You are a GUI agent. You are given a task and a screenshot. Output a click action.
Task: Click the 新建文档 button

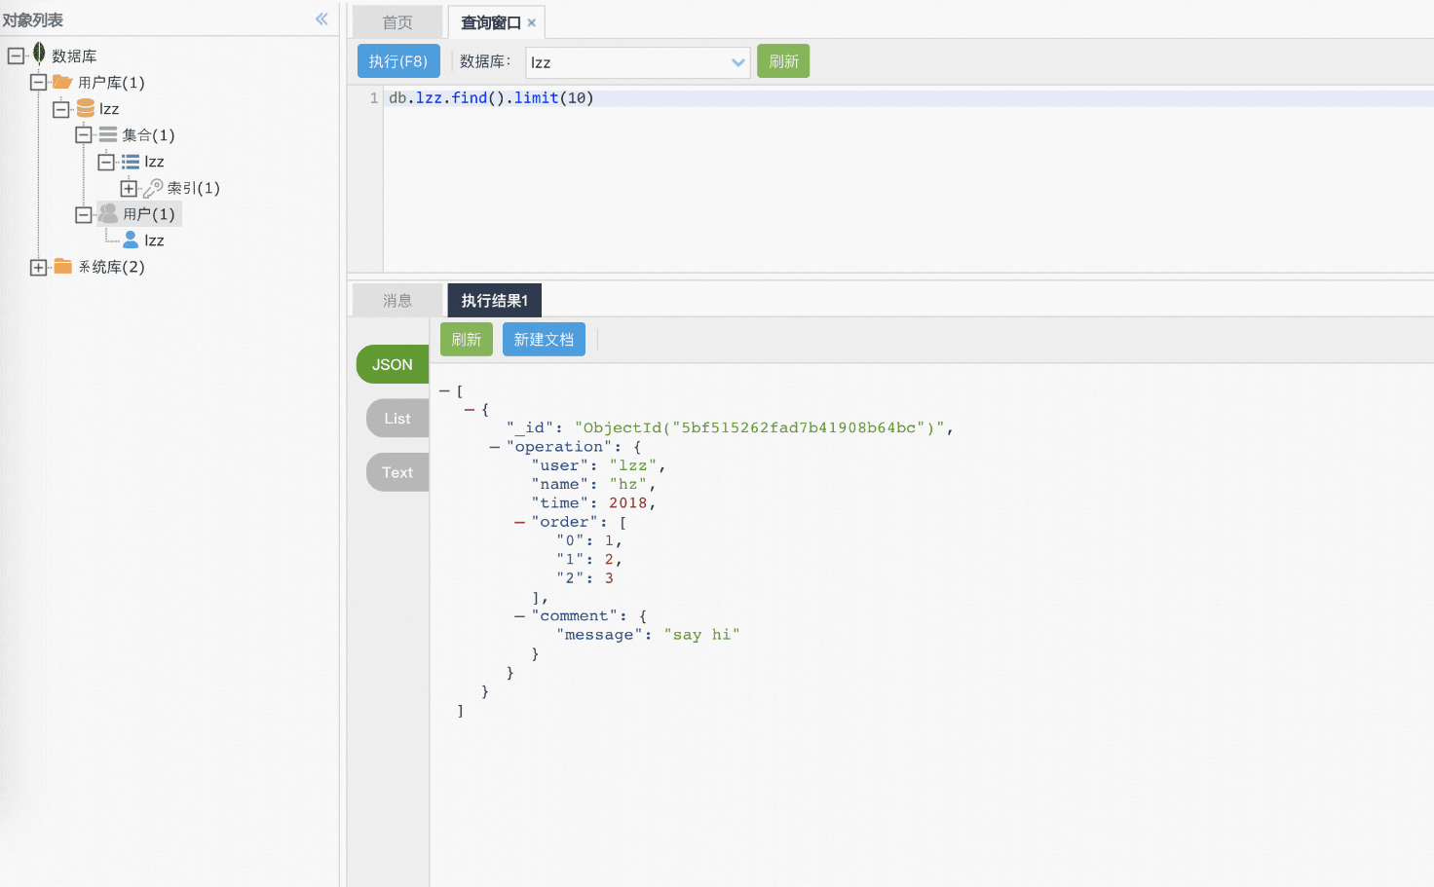[544, 339]
